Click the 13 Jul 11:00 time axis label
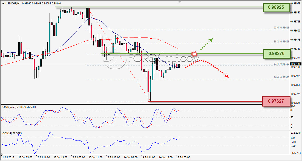302x161 pixels. pyautogui.click(x=96, y=157)
